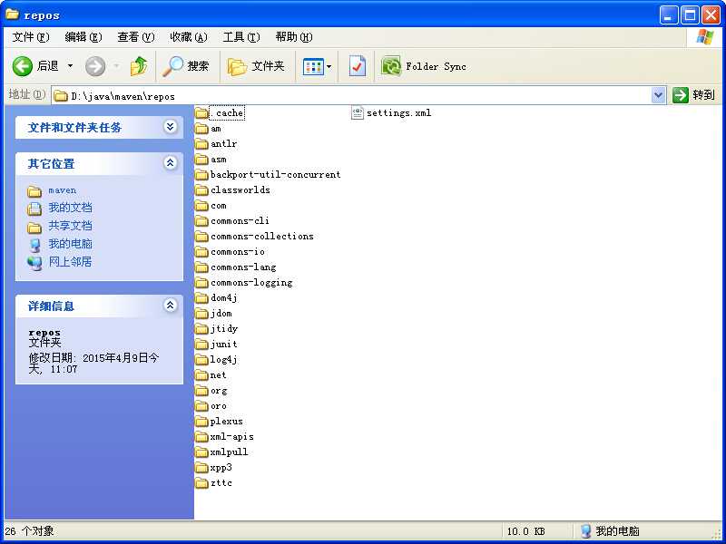Select the asm folder icon
726x544 pixels.
click(201, 160)
